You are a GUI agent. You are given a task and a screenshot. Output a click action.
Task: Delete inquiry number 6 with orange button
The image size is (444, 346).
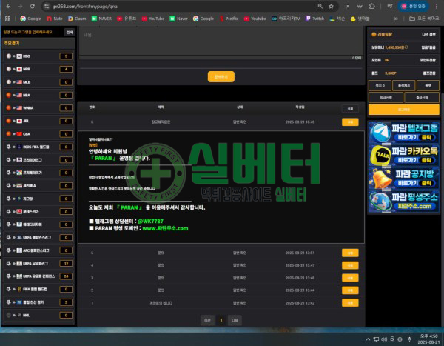click(350, 122)
